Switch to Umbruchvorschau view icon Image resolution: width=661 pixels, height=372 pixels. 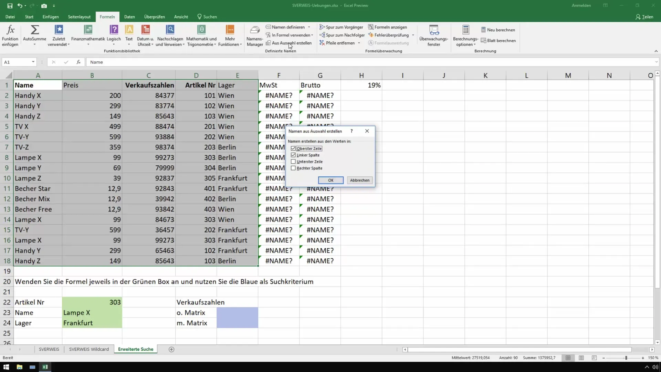pos(594,358)
